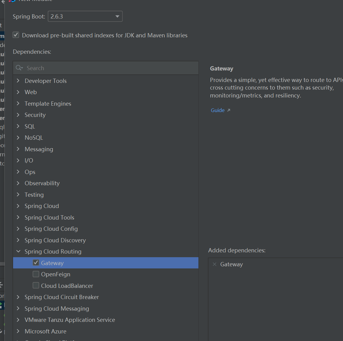Collapse the Spring Cloud Routing category
The width and height of the screenshot is (343, 341).
18,251
